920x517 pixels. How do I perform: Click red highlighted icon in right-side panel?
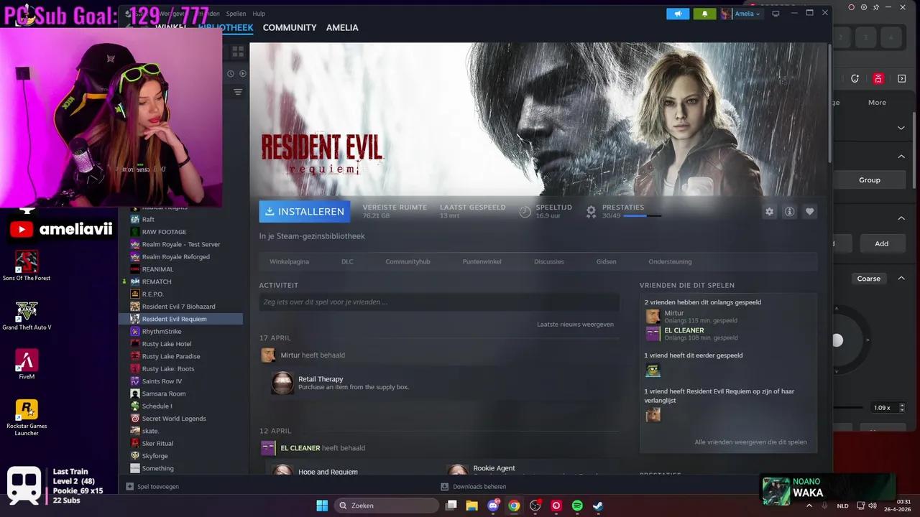click(x=878, y=79)
